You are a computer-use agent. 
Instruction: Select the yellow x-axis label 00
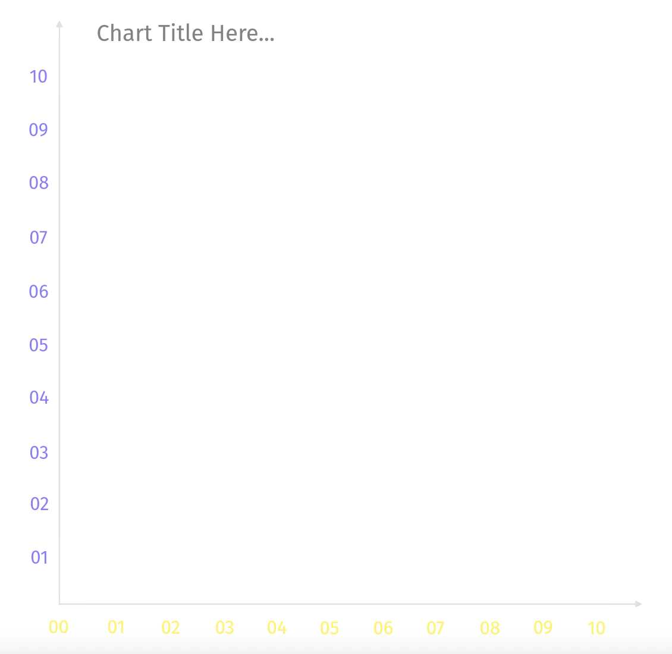pos(59,627)
